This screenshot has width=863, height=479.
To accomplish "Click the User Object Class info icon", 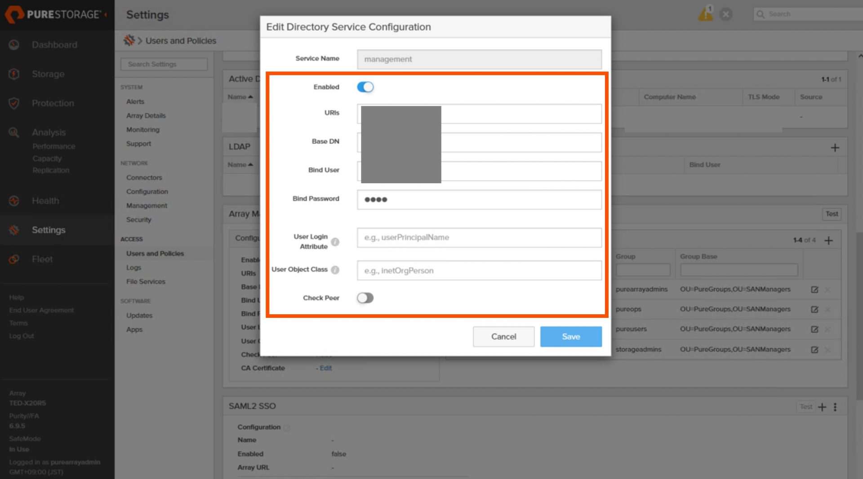I will point(335,270).
